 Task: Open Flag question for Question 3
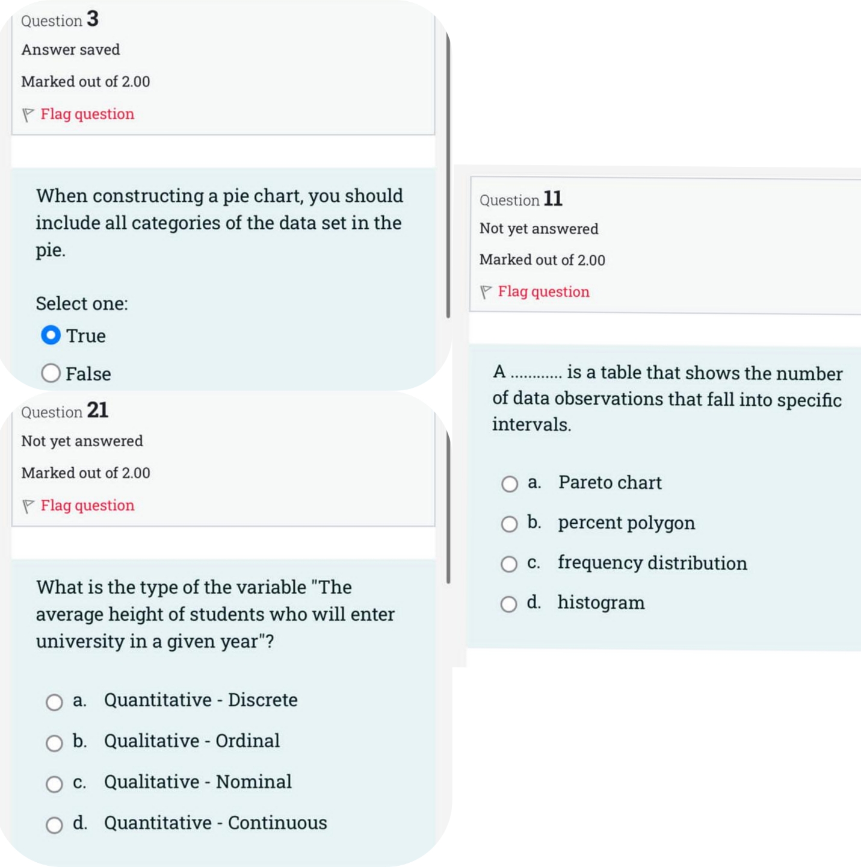point(87,114)
